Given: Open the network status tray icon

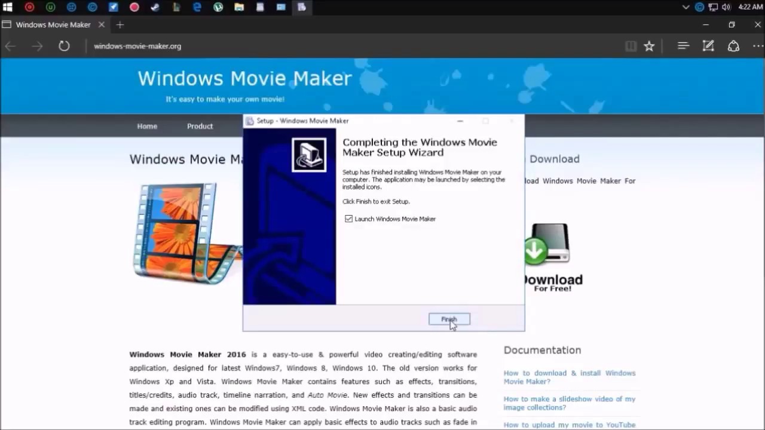Looking at the screenshot, I should [713, 7].
